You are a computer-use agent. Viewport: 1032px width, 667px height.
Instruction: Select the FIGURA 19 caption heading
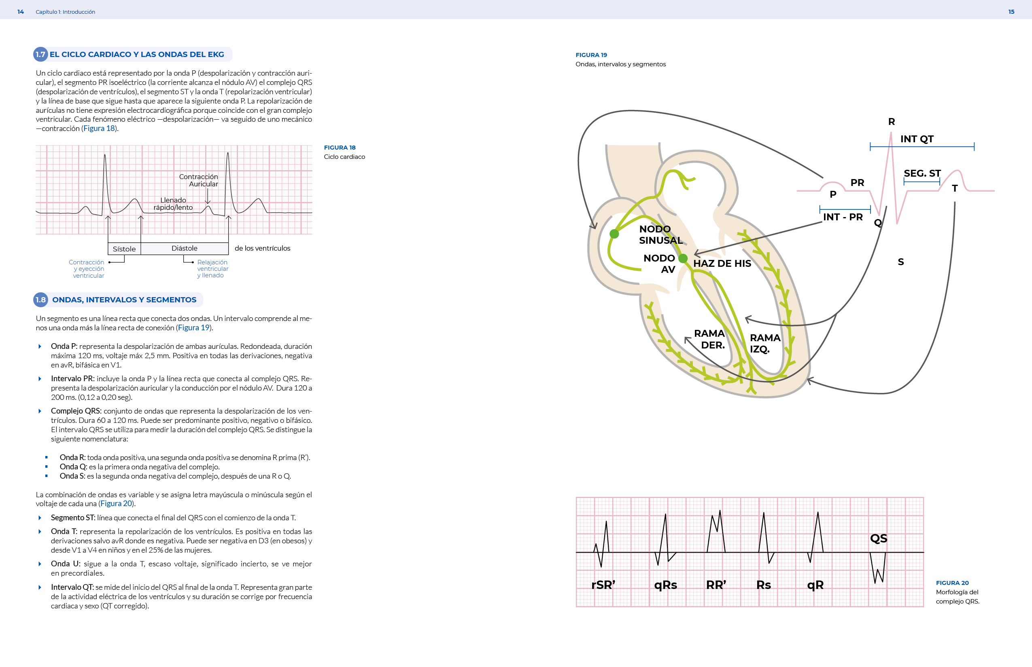[x=591, y=55]
